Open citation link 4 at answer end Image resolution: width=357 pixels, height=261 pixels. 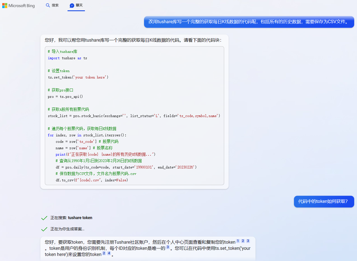(x=109, y=253)
